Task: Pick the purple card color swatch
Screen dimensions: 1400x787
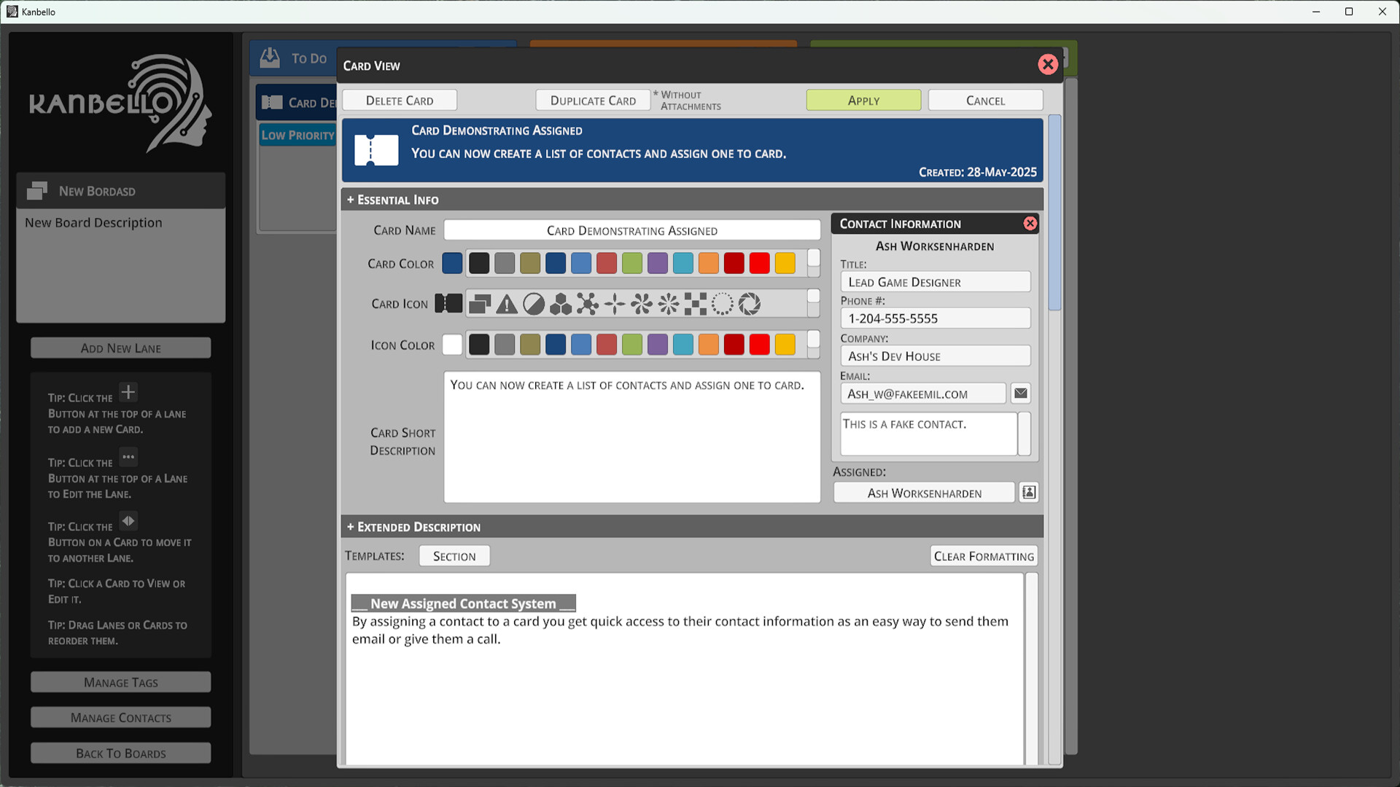Action: coord(658,263)
